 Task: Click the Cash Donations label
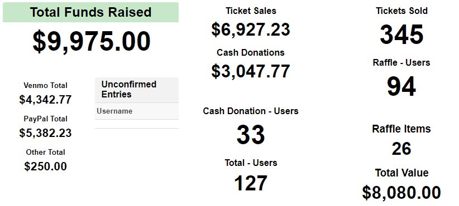pyautogui.click(x=251, y=52)
